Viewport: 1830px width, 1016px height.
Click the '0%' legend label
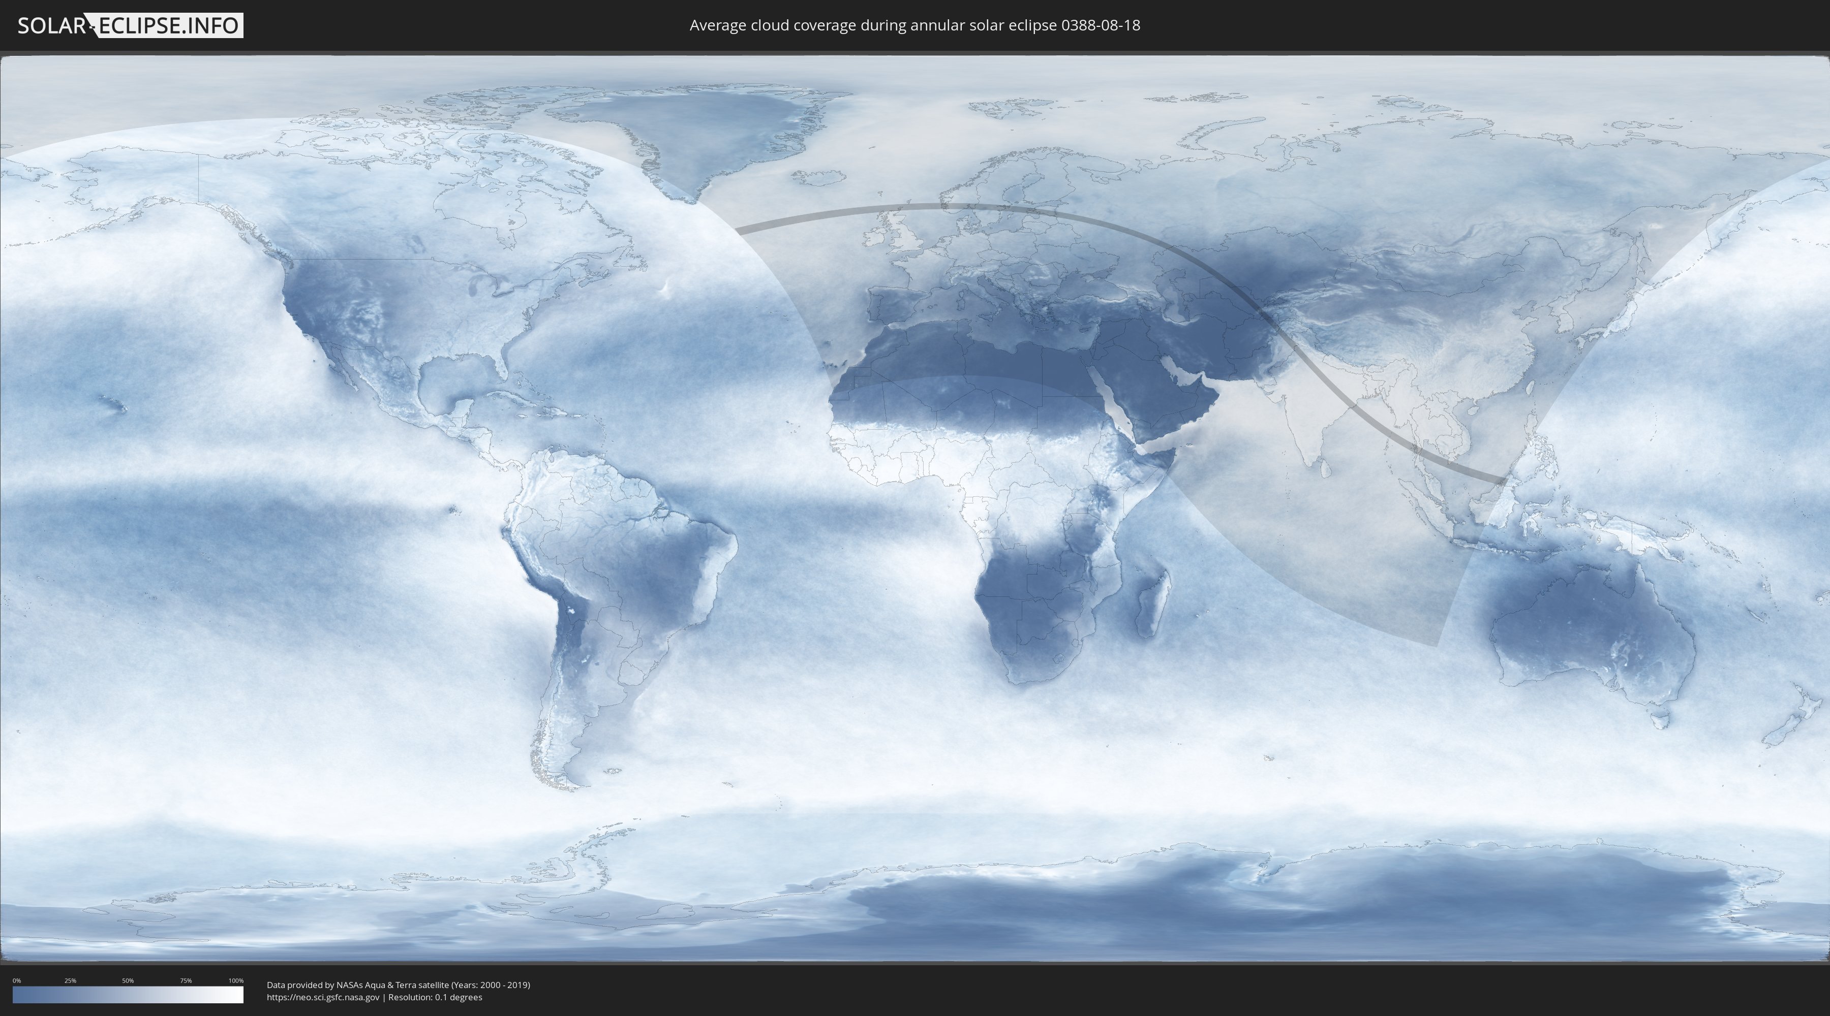[17, 980]
